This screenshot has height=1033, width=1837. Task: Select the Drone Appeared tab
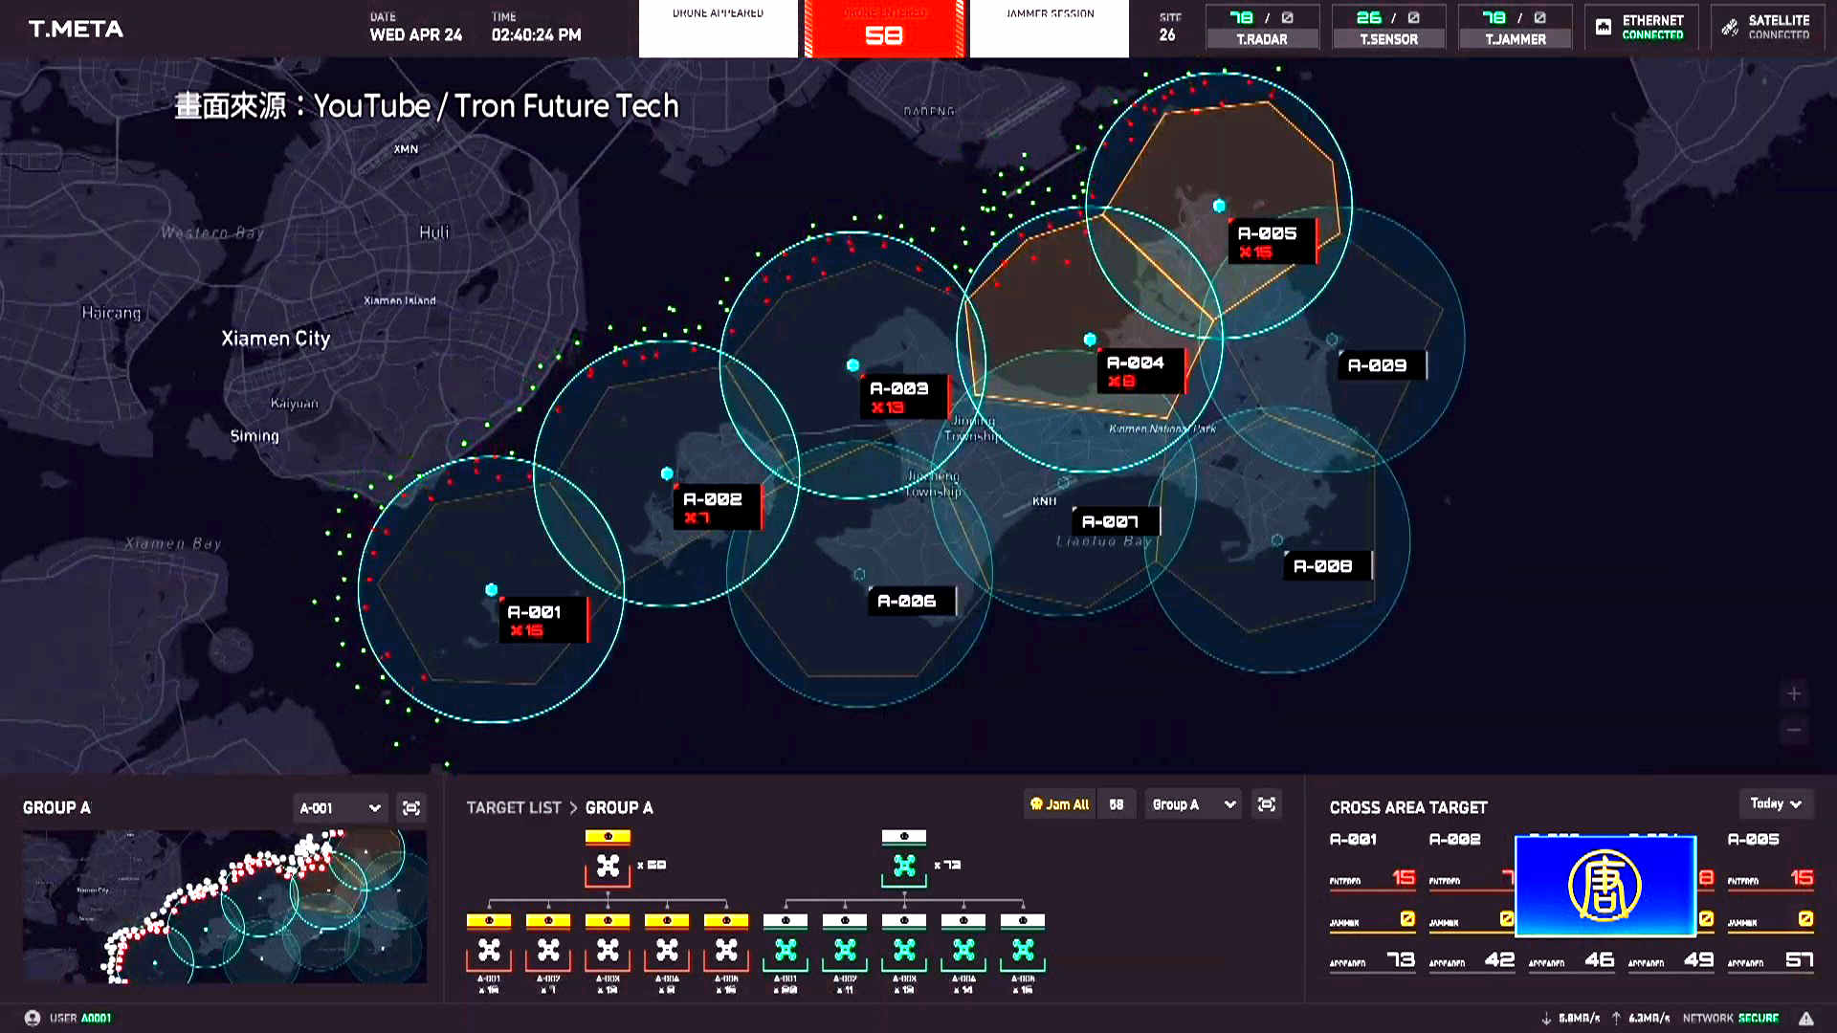click(x=718, y=29)
